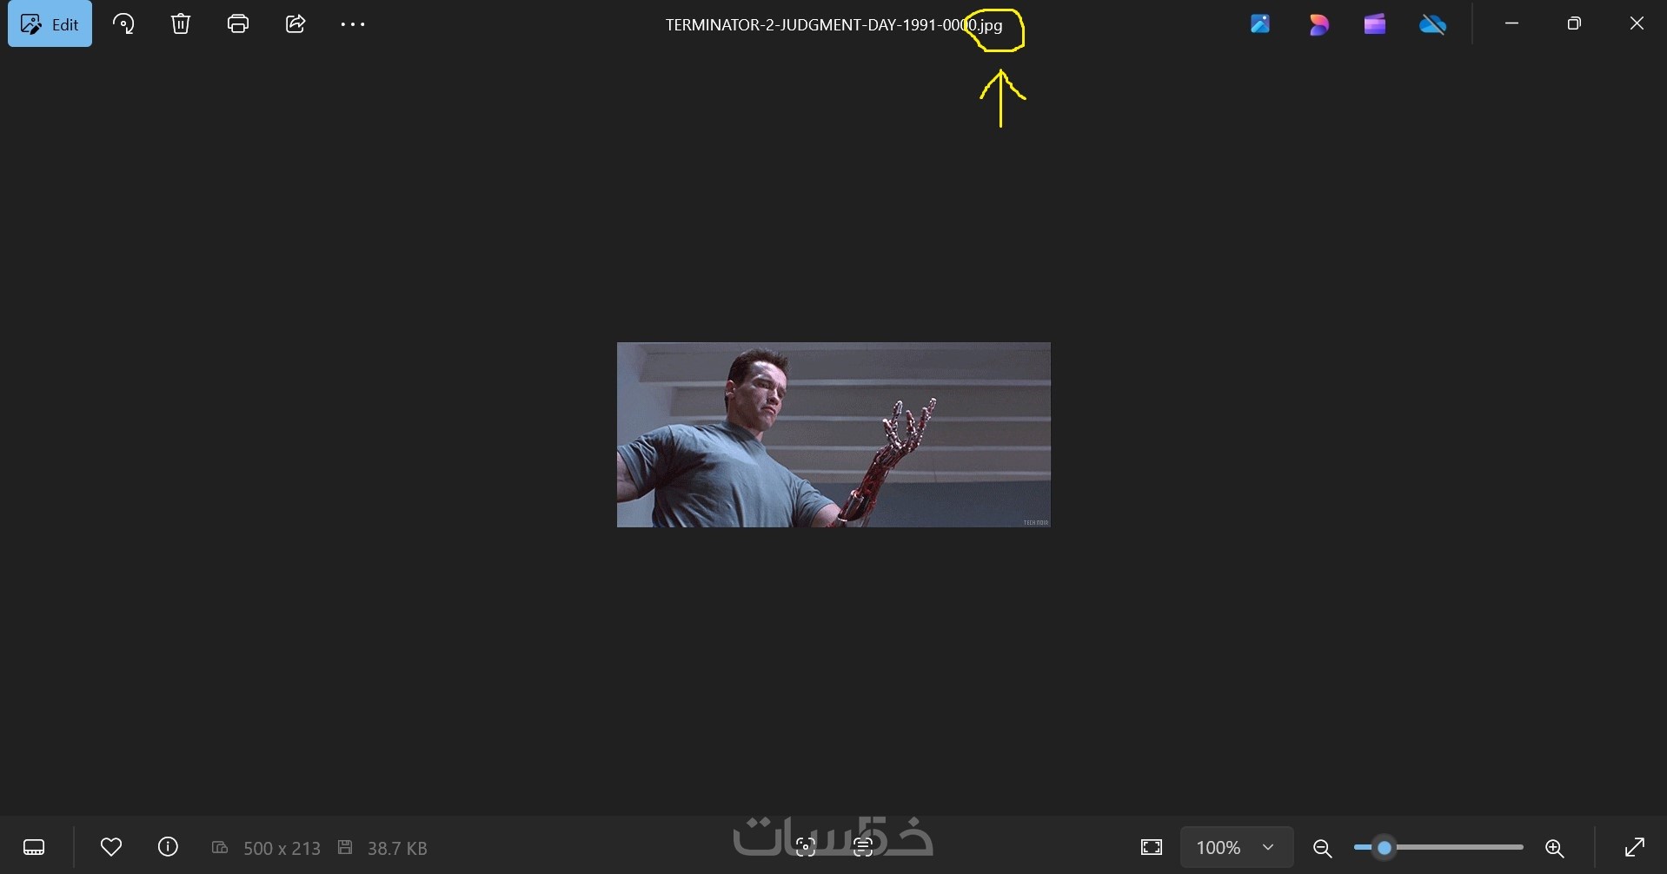Start visual search with the scan-frame dot icon

806,847
